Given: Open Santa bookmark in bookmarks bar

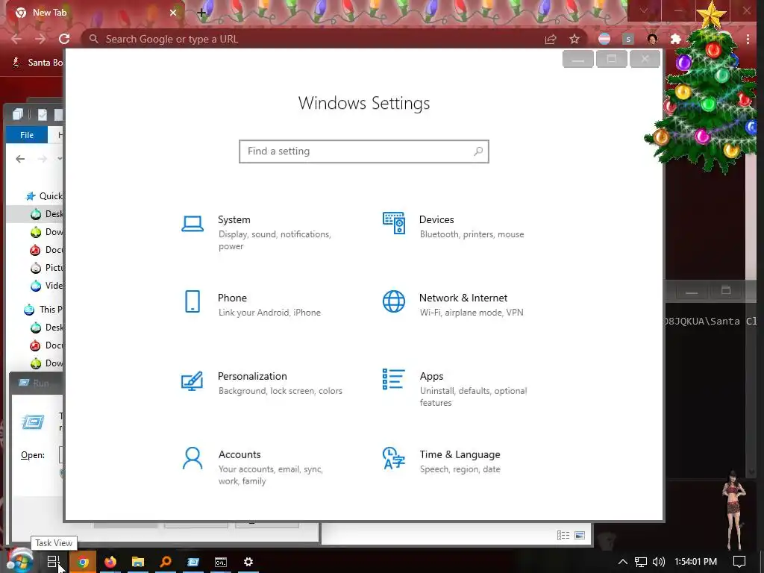Looking at the screenshot, I should (37, 63).
